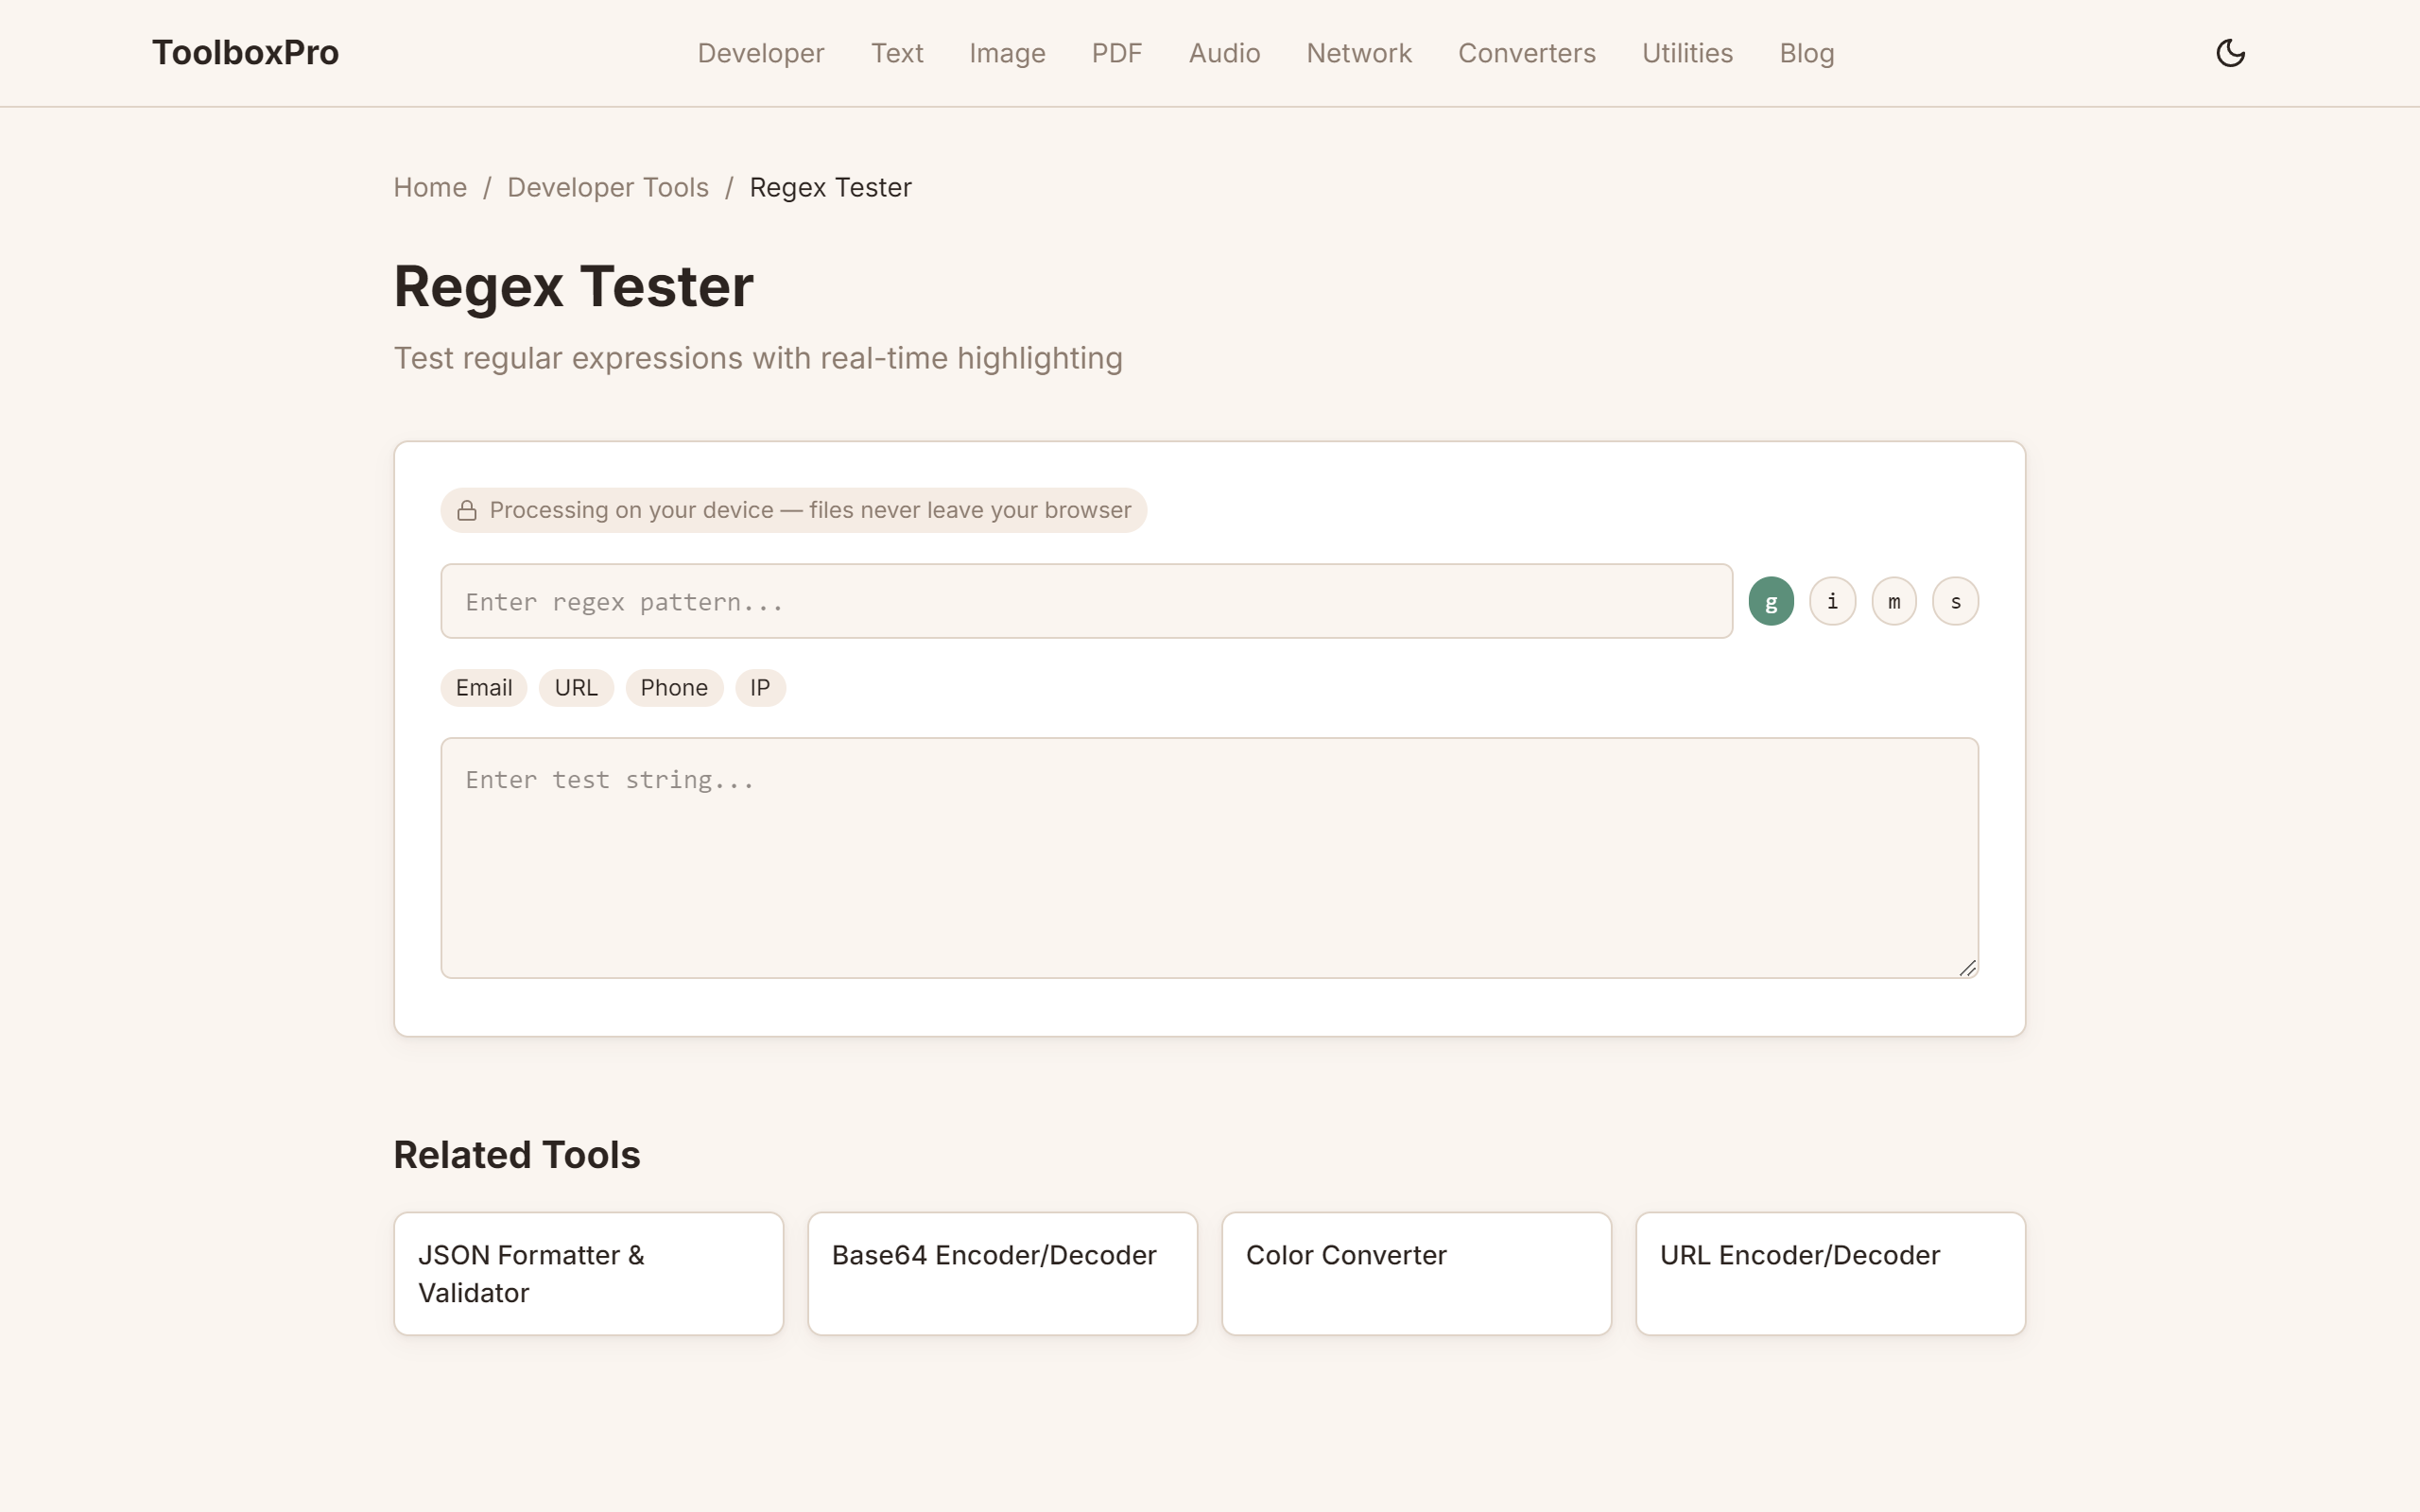Click the 'Related Tools' heading

coord(517,1155)
